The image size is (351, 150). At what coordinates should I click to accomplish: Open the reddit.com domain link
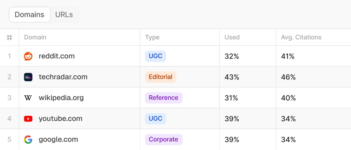[x=57, y=56]
